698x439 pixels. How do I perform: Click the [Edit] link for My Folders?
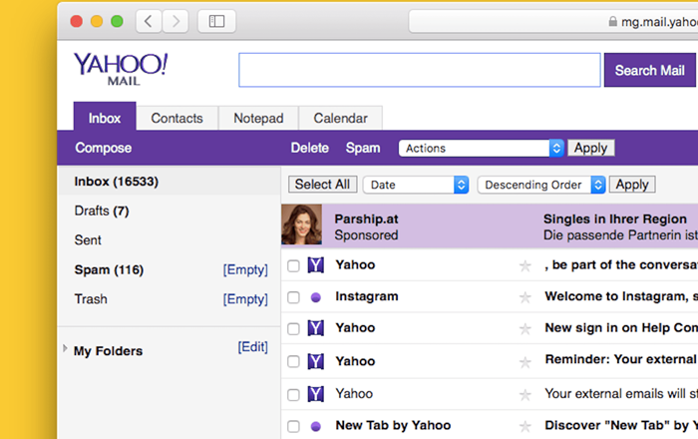tap(253, 347)
